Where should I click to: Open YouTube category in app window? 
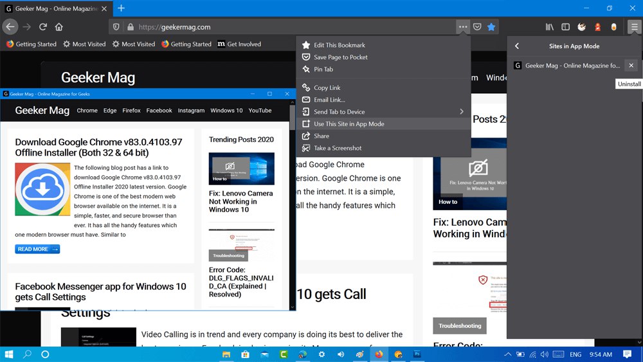tap(260, 111)
